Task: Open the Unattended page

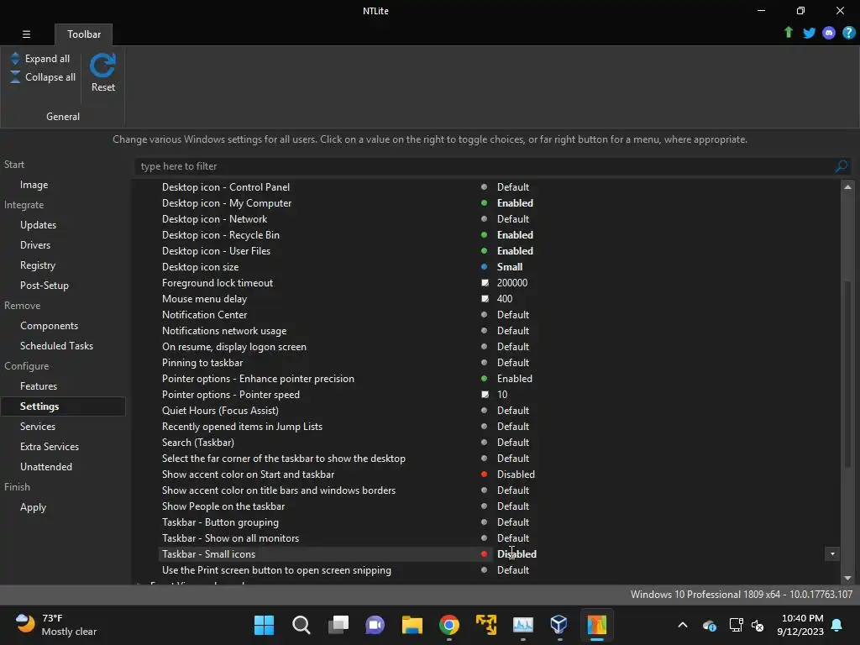Action: (x=46, y=467)
